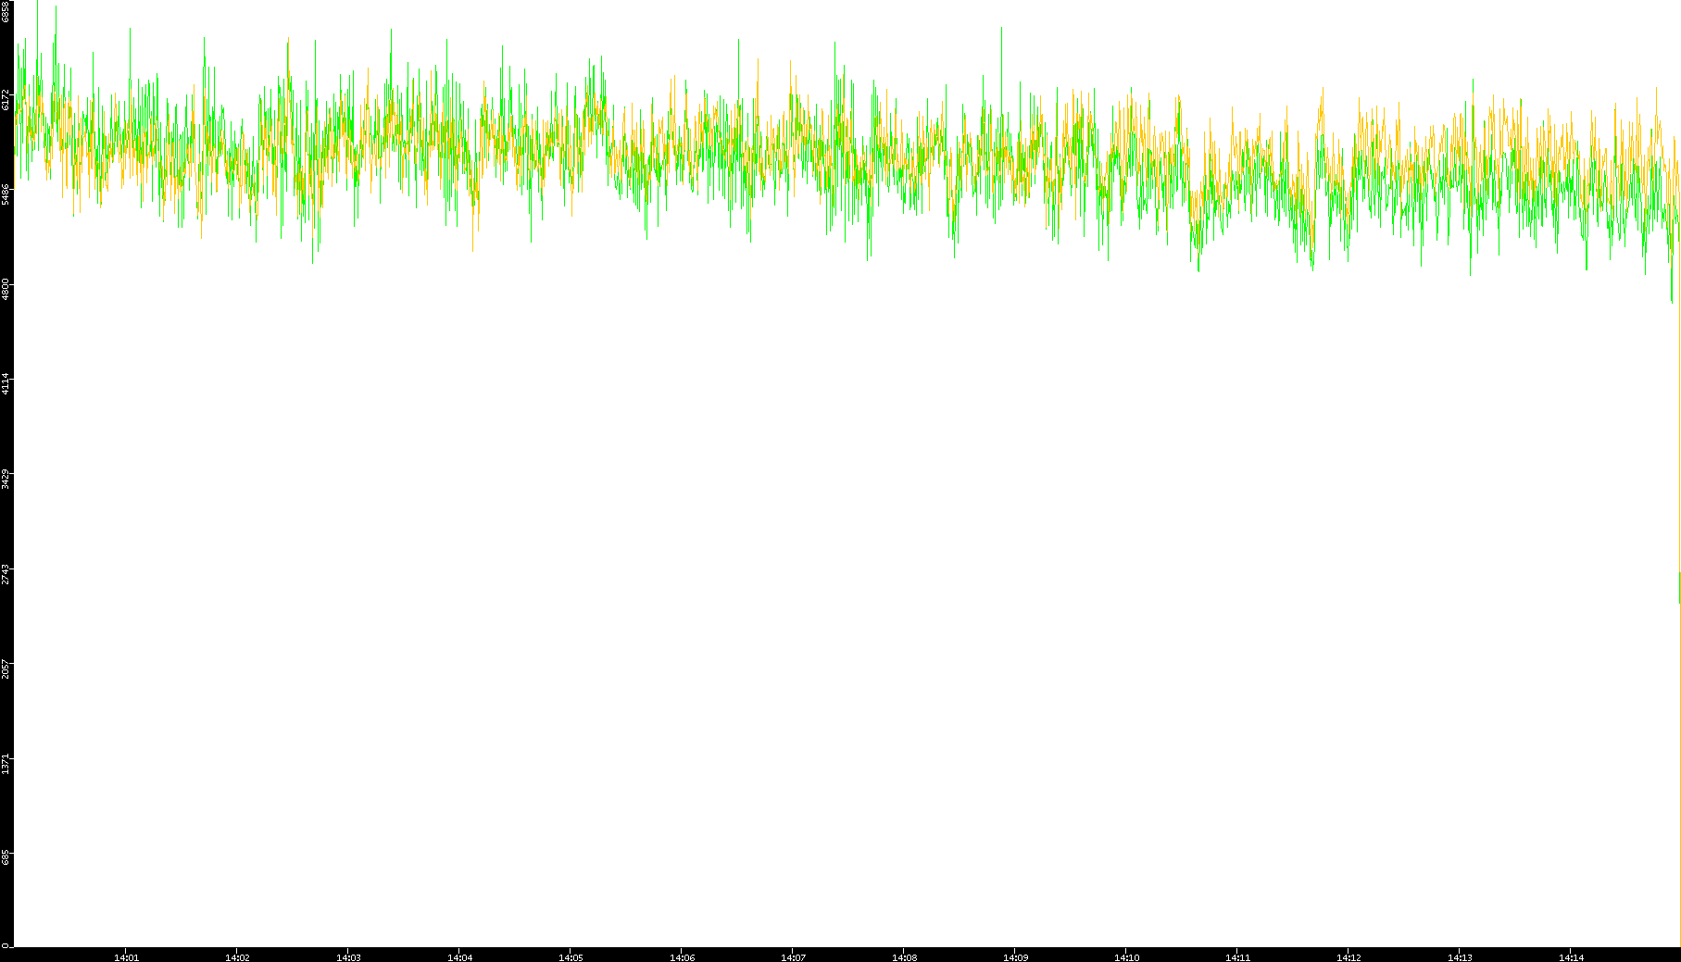Select the 5486 vertical axis label

click(6, 194)
